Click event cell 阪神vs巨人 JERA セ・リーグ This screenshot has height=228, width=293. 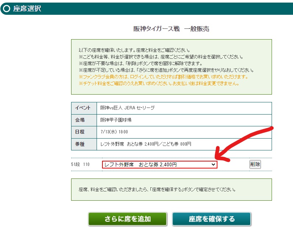tap(184, 108)
